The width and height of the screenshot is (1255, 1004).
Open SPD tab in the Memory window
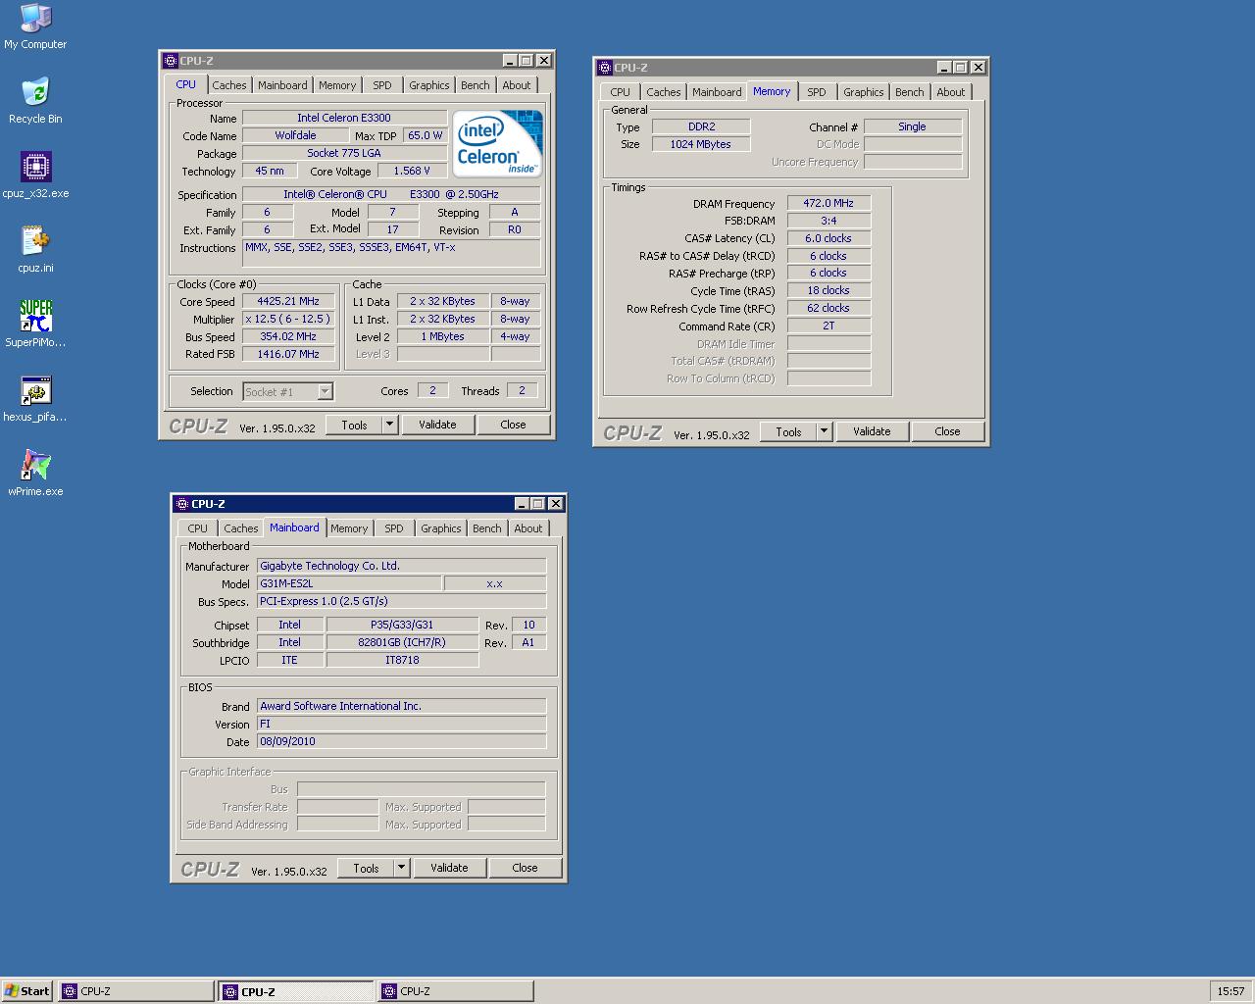[817, 92]
